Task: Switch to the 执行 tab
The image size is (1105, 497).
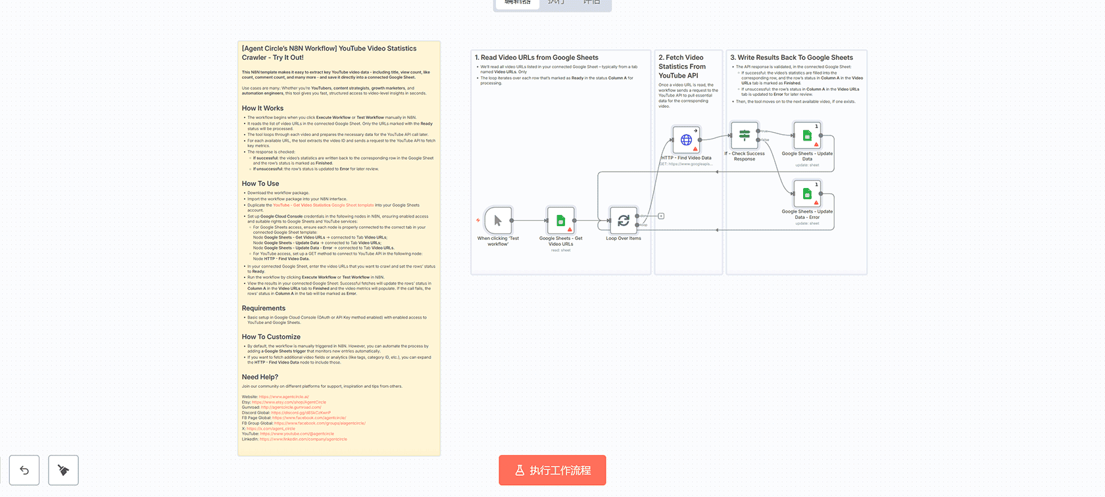Action: tap(556, 3)
